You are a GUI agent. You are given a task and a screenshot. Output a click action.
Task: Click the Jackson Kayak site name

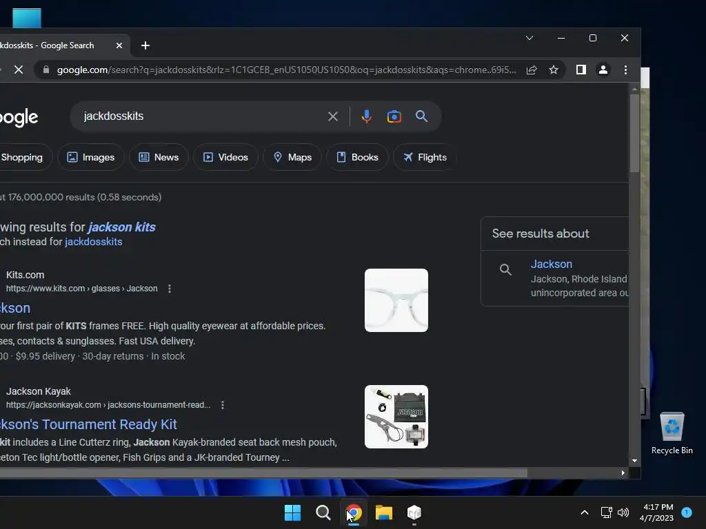(x=39, y=391)
